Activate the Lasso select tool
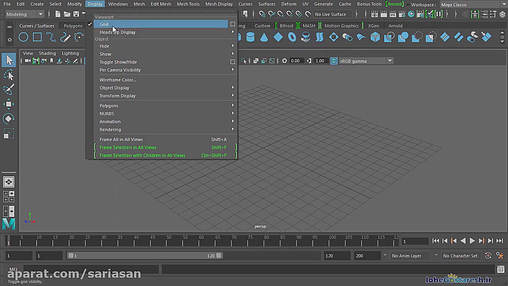508x286 pixels. click(x=9, y=75)
